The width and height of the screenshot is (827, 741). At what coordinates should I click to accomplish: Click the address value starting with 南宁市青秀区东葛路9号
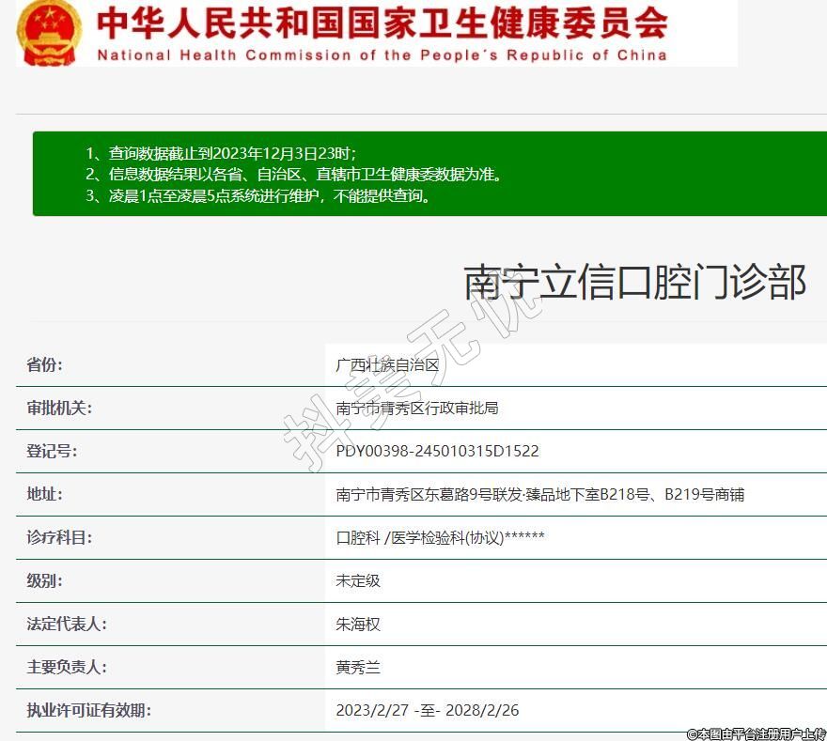[540, 494]
